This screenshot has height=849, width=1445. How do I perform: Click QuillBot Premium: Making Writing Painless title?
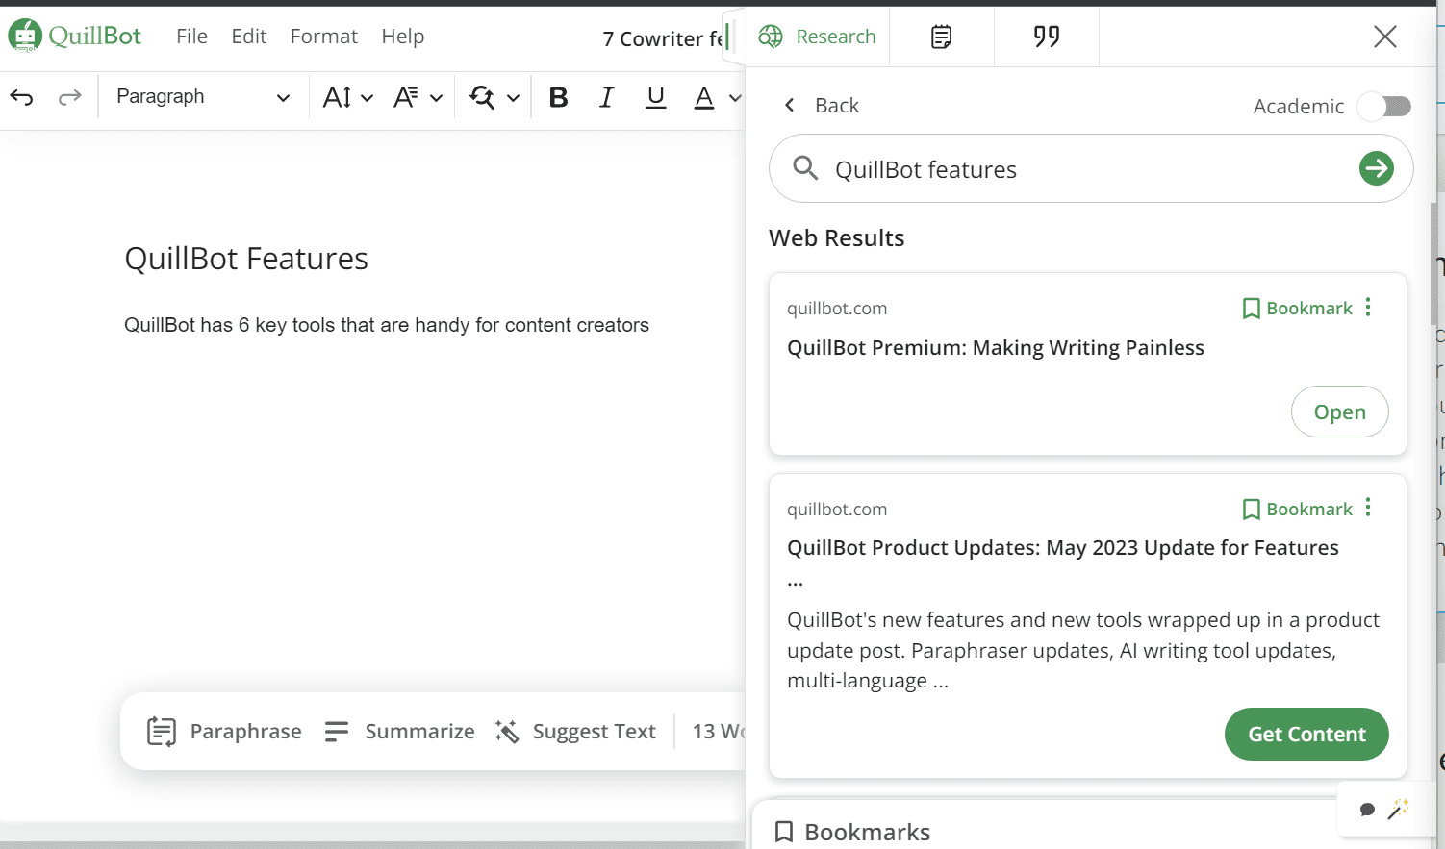click(996, 347)
